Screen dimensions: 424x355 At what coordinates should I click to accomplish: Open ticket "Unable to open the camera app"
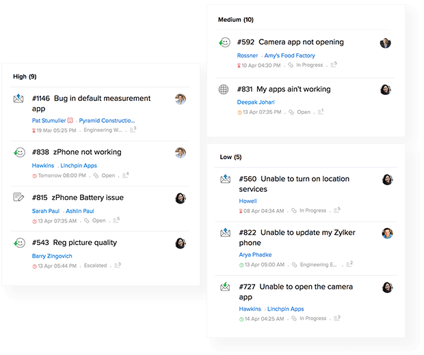pos(296,292)
